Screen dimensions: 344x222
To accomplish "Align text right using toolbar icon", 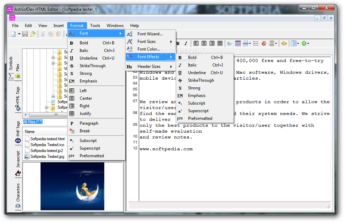I will (x=212, y=43).
